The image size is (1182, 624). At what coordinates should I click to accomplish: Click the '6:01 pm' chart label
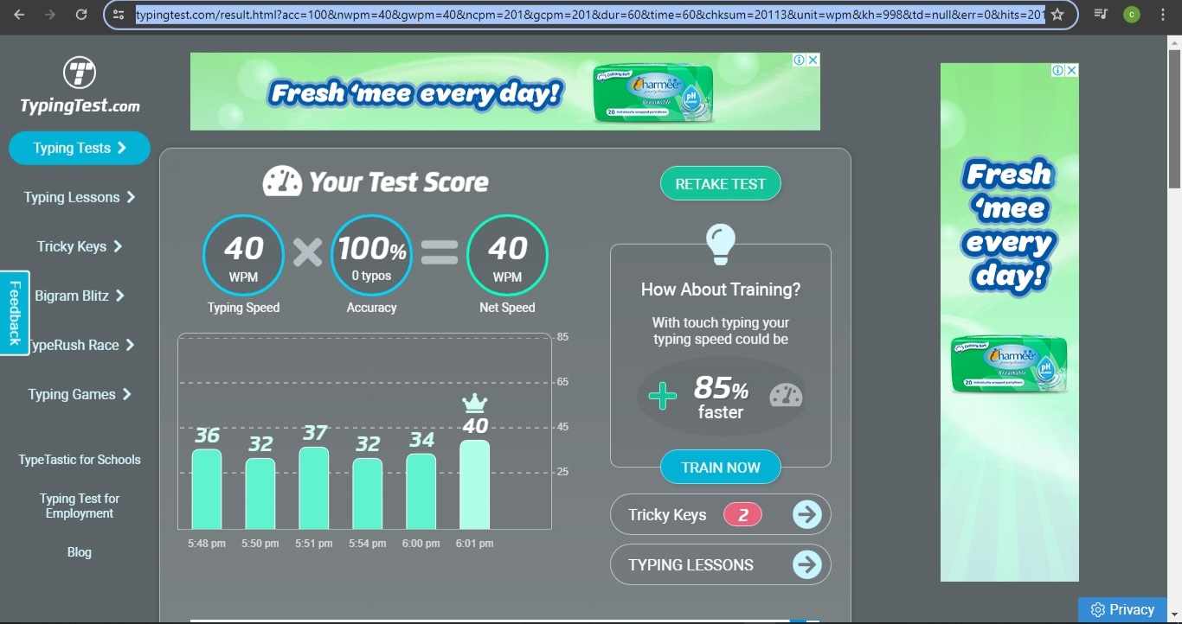(x=474, y=544)
